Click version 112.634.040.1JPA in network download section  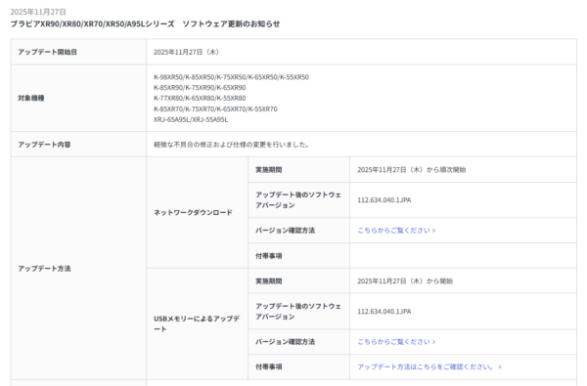coord(384,200)
